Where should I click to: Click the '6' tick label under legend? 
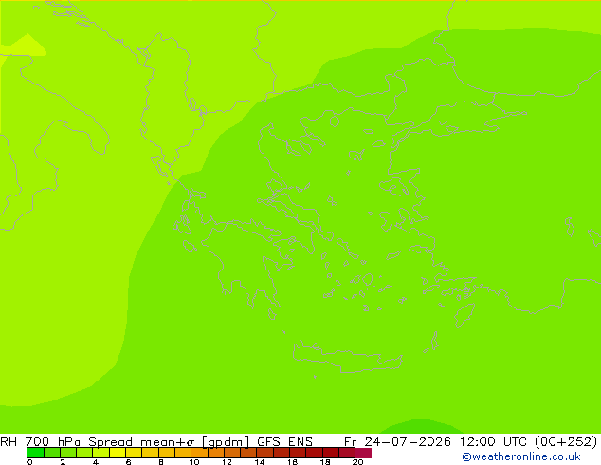[128, 462]
